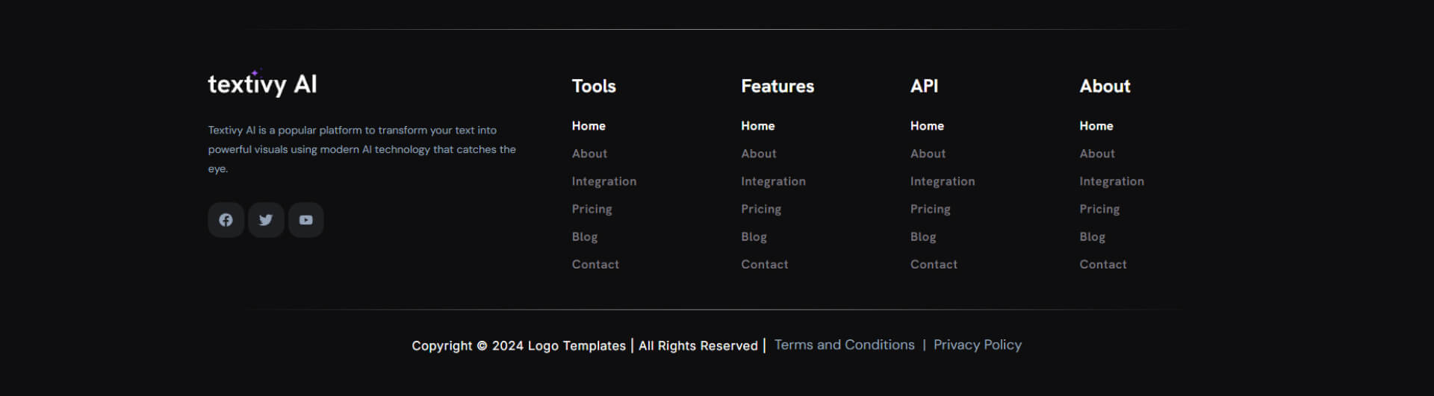Image resolution: width=1434 pixels, height=396 pixels.
Task: Select Integration in the API column
Action: point(943,181)
